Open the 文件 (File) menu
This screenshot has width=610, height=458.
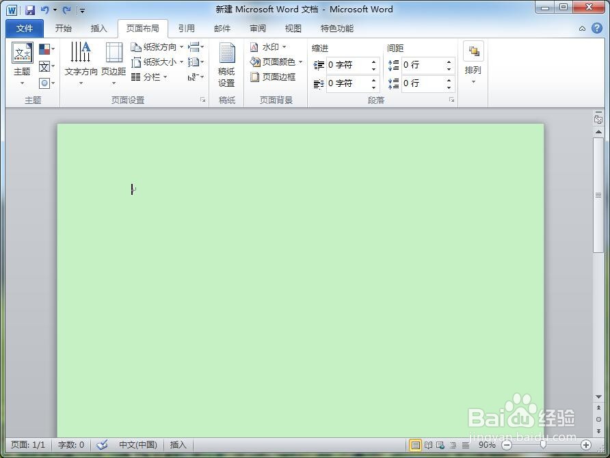24,28
